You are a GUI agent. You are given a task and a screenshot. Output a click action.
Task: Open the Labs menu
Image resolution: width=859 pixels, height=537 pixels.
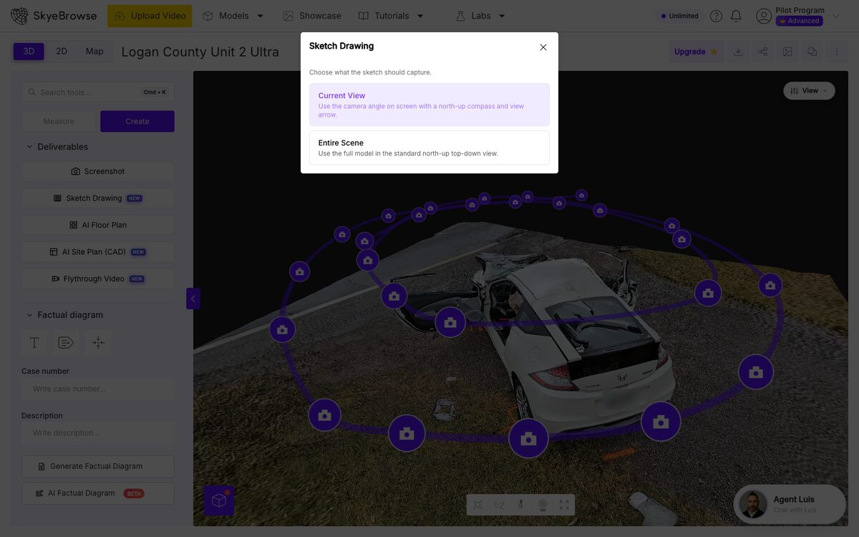click(481, 16)
